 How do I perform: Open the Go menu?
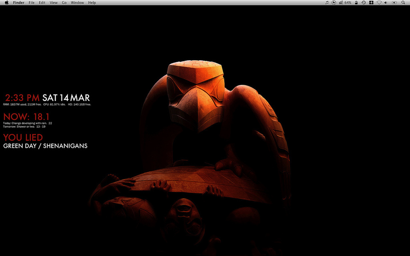point(64,2)
